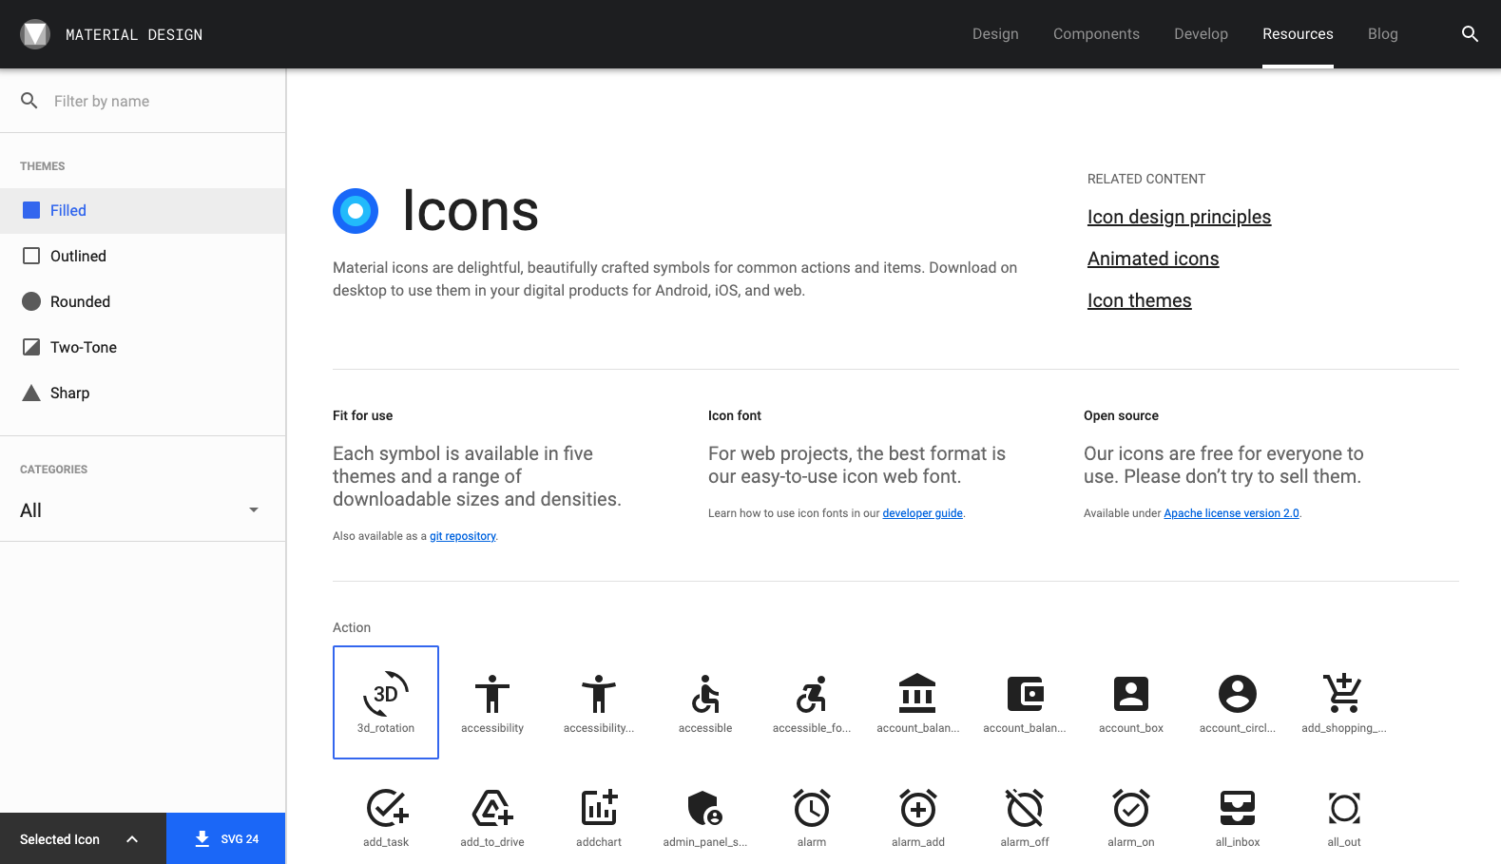Open Icon design principles link

click(1179, 217)
